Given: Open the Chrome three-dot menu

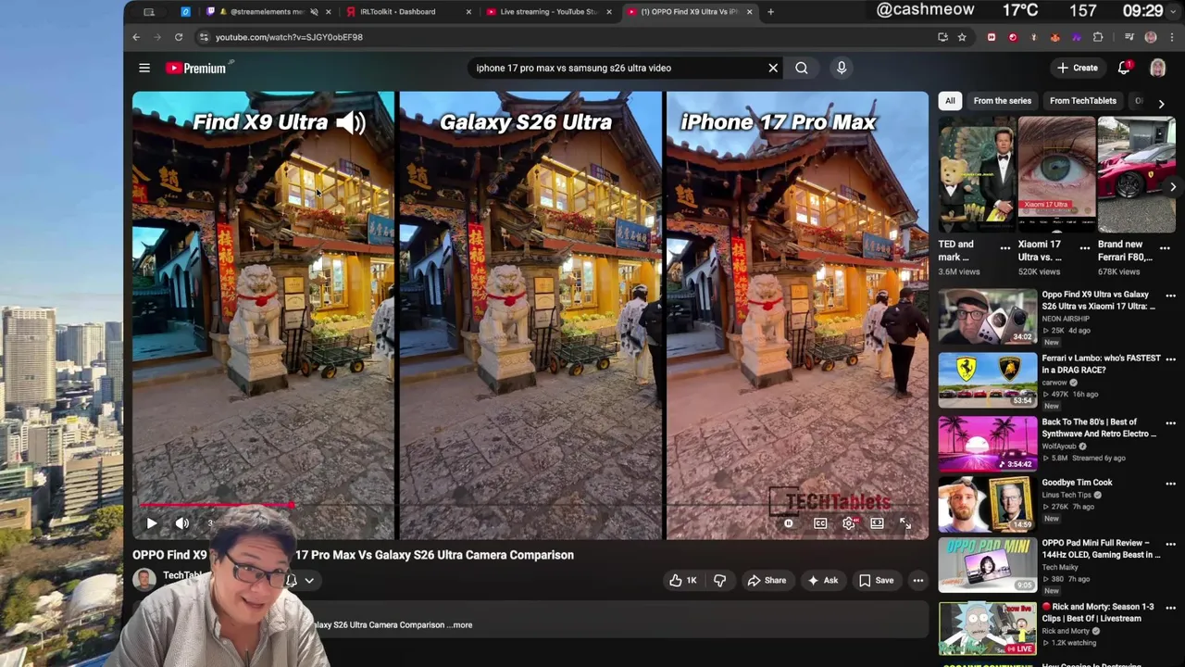Looking at the screenshot, I should click(1172, 37).
